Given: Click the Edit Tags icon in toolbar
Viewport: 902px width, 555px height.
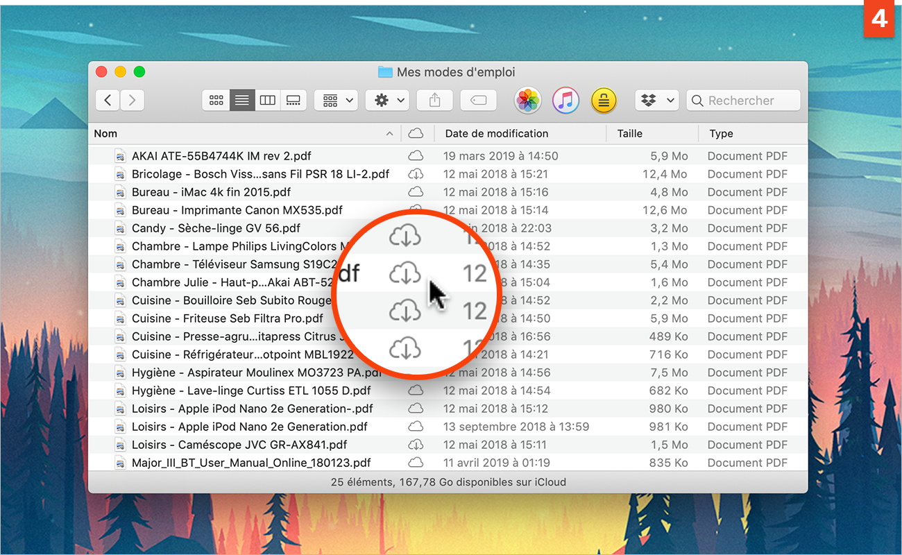Looking at the screenshot, I should (478, 101).
